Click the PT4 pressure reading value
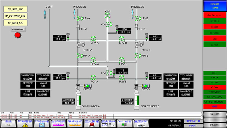This screenshot has height=128, width=227. pyautogui.click(x=122, y=32)
